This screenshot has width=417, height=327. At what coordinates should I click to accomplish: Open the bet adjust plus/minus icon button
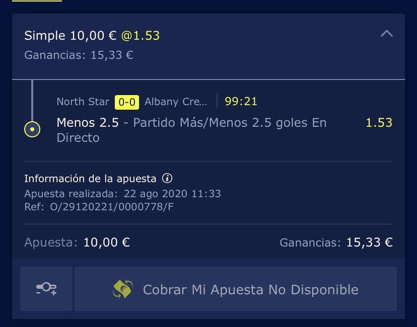[46, 289]
